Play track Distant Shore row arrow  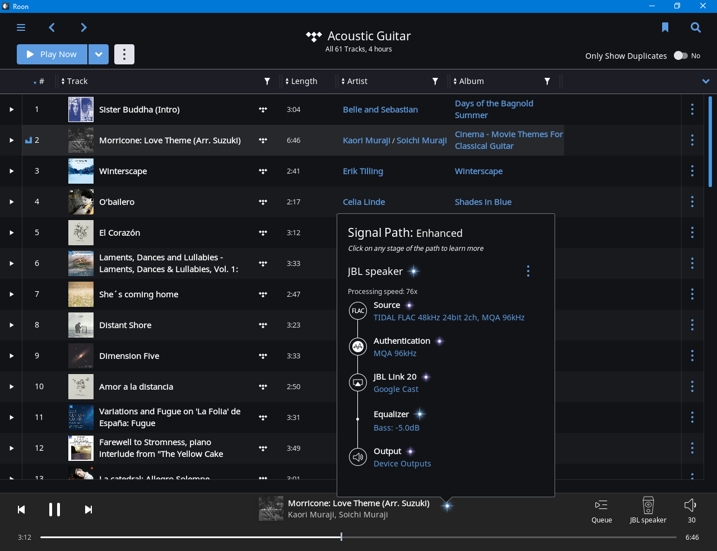tap(11, 325)
